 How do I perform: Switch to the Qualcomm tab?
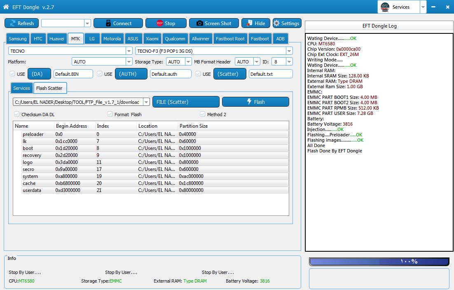175,38
